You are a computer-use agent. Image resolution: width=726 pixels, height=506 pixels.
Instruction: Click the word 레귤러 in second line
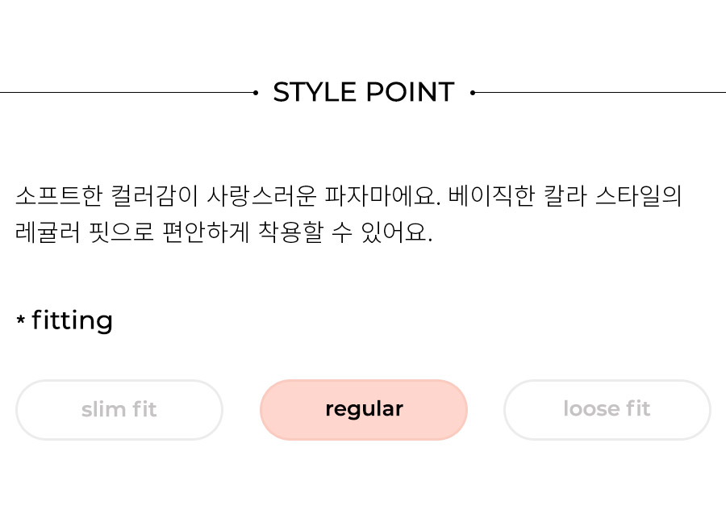tap(48, 232)
